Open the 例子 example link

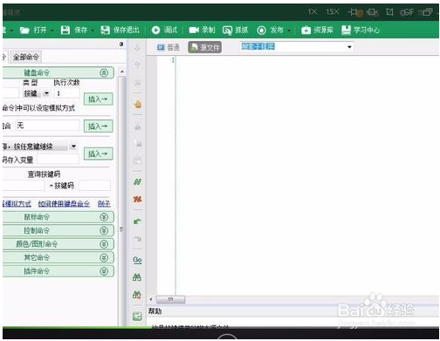pyautogui.click(x=104, y=204)
